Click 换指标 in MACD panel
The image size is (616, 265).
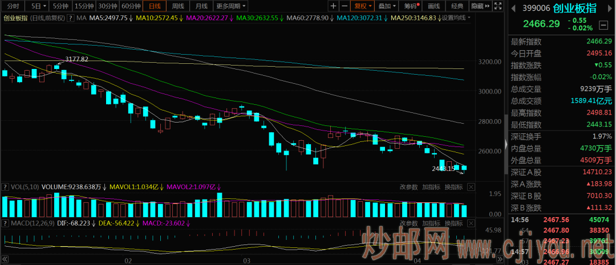click(454, 223)
